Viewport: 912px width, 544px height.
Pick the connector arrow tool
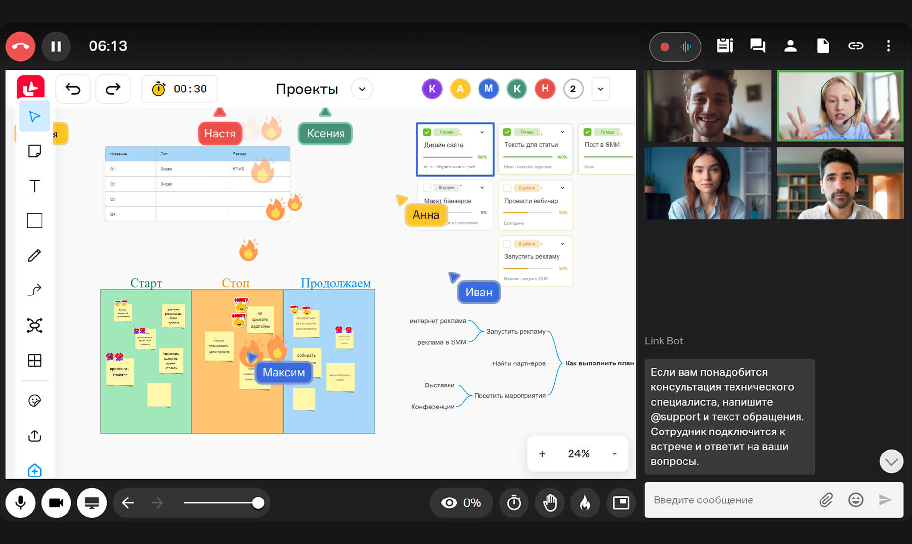(x=34, y=290)
